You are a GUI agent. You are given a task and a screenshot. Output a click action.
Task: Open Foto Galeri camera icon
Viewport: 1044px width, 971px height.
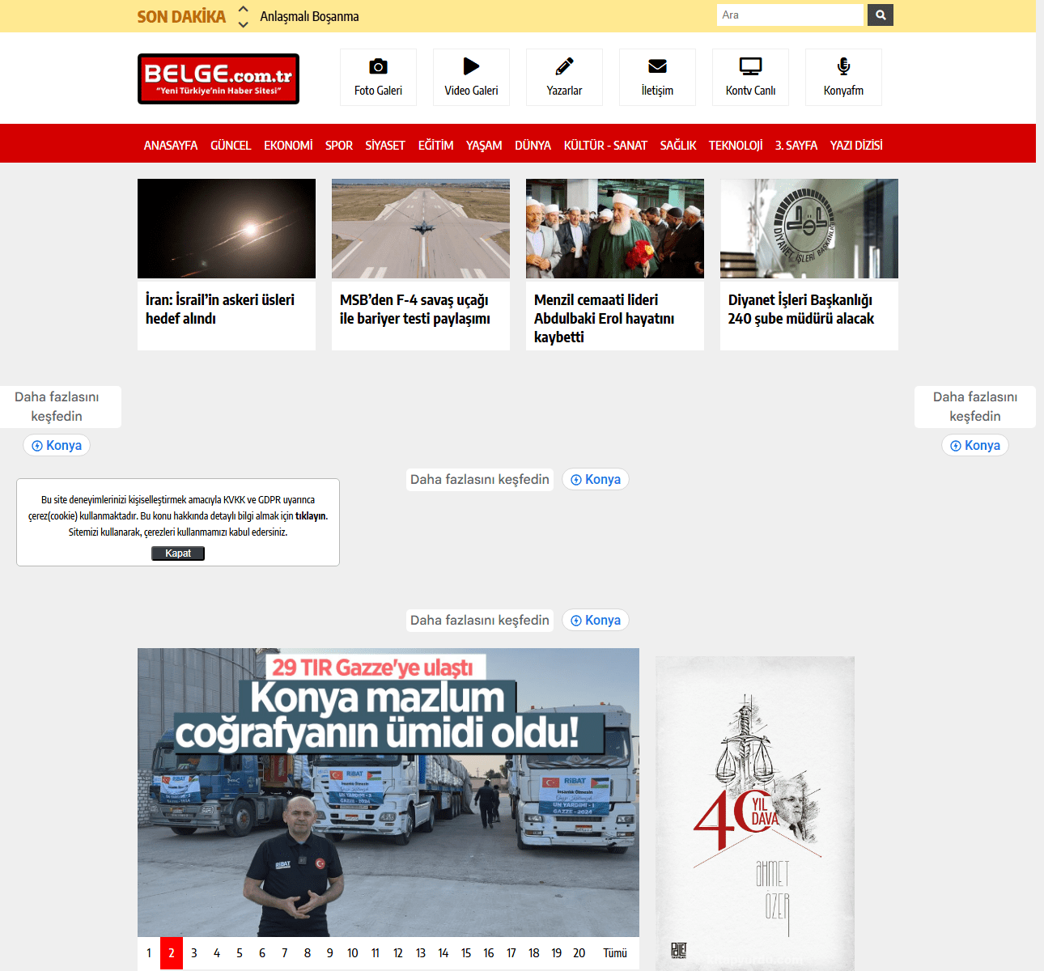(378, 67)
